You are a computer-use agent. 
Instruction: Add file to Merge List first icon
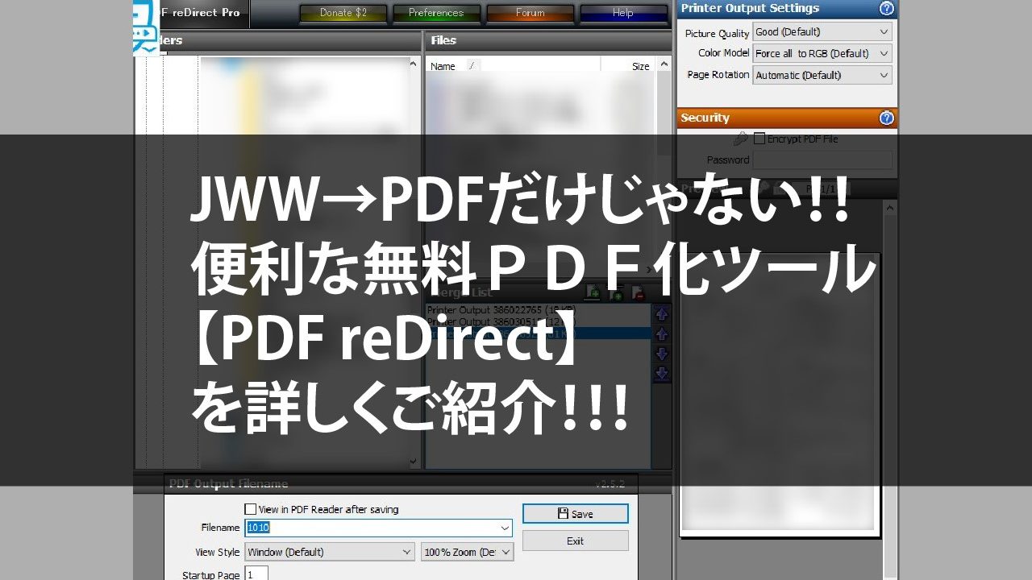(x=593, y=292)
